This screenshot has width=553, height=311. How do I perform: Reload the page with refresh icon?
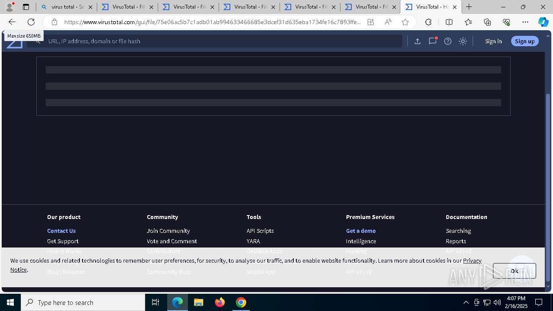tap(31, 22)
